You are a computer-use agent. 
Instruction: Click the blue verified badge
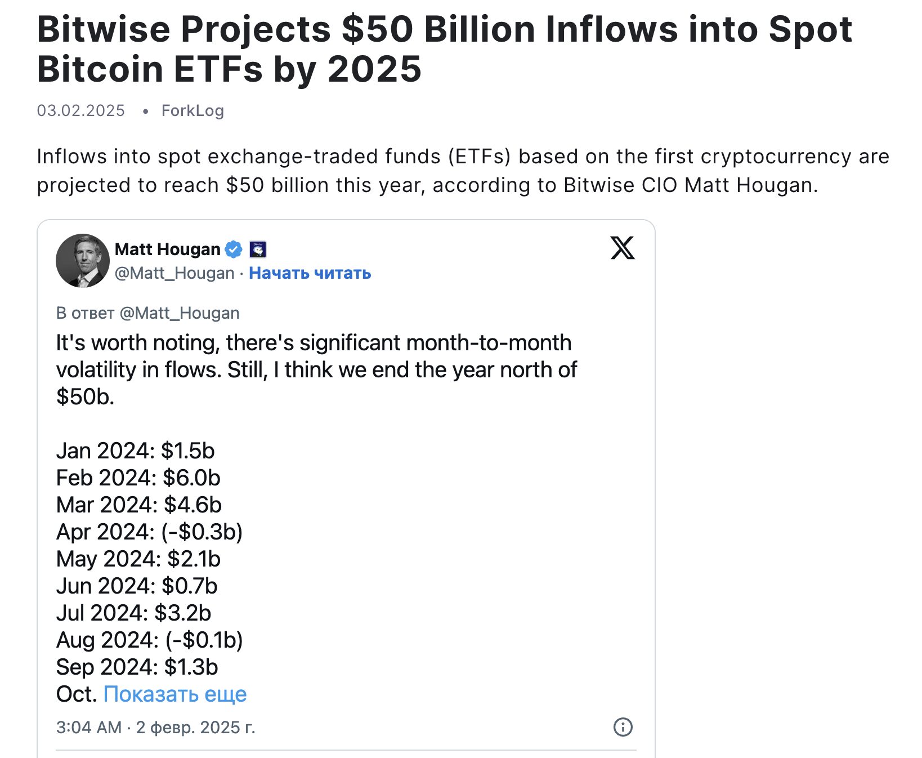pos(234,249)
